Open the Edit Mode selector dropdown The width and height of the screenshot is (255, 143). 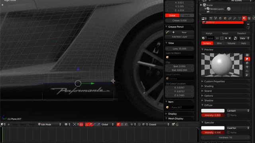50,124
